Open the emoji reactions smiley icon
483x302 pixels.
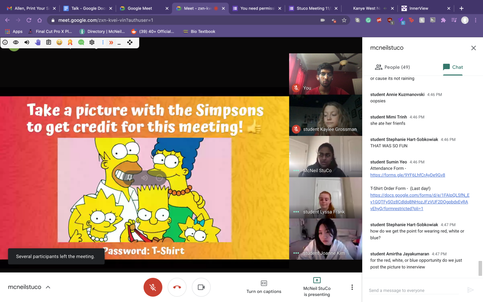[x=59, y=43]
